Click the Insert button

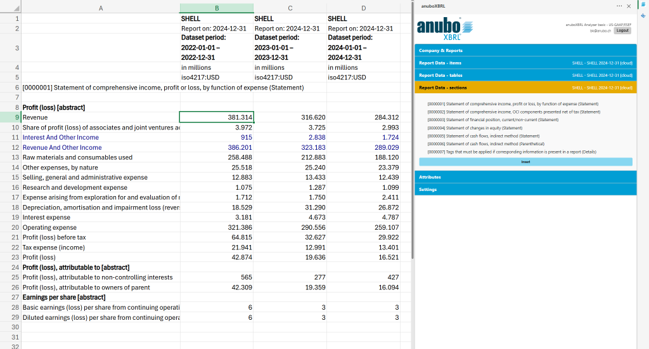pyautogui.click(x=525, y=162)
